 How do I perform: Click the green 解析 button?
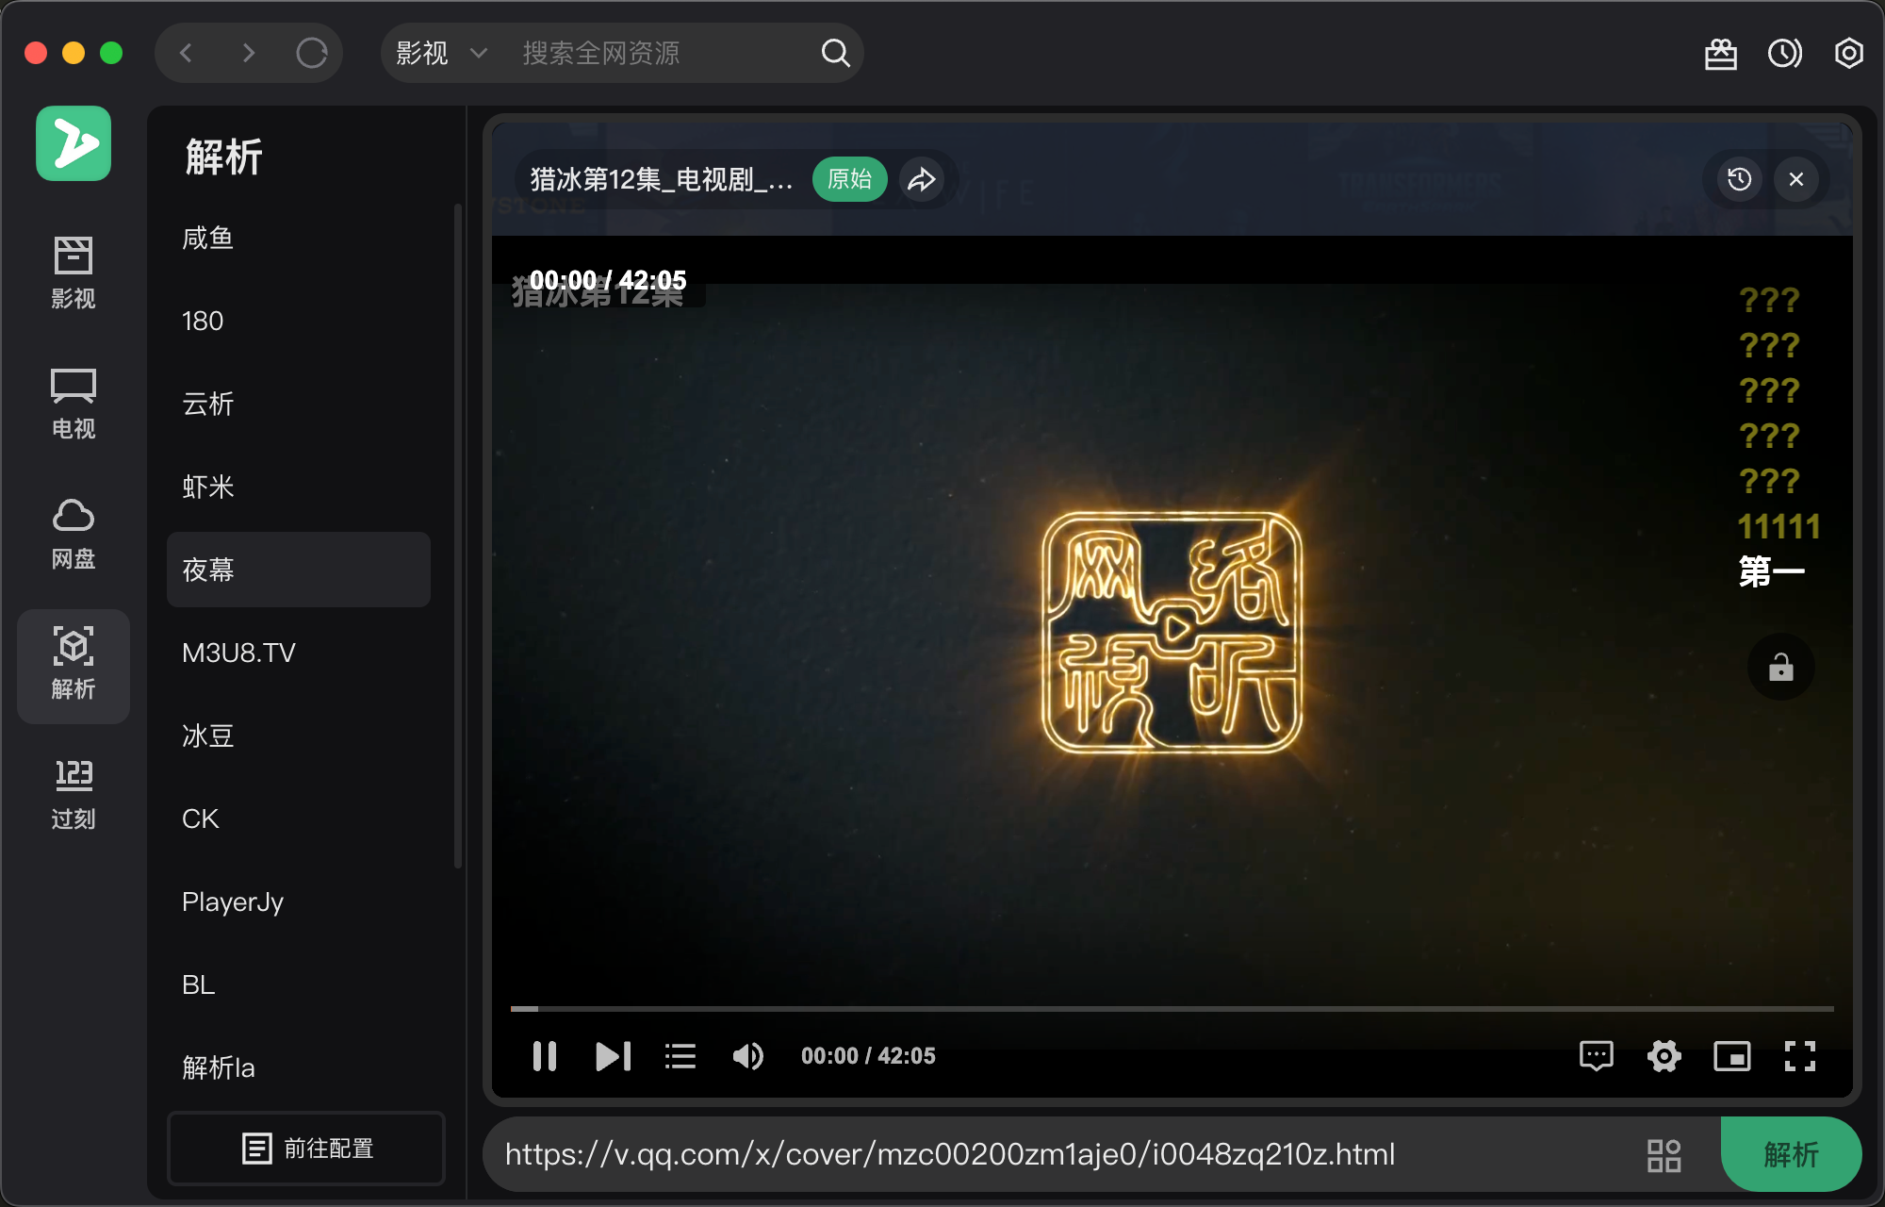click(x=1790, y=1154)
